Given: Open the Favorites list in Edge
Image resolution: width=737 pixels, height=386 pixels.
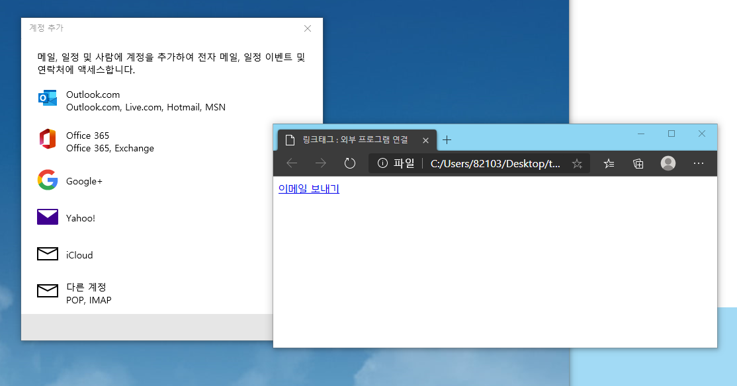Looking at the screenshot, I should point(609,163).
